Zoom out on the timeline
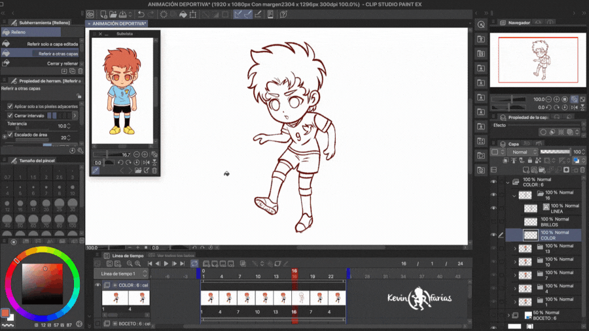This screenshot has height=331, width=589. point(130,264)
